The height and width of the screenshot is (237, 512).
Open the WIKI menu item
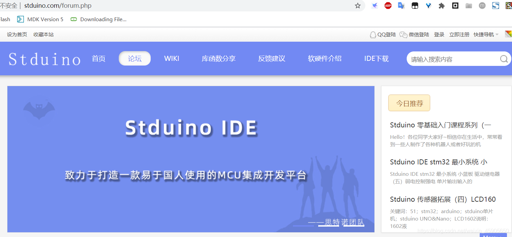172,58
